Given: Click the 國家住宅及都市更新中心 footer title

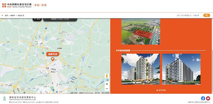Looking at the screenshot, I should [x=23, y=97].
